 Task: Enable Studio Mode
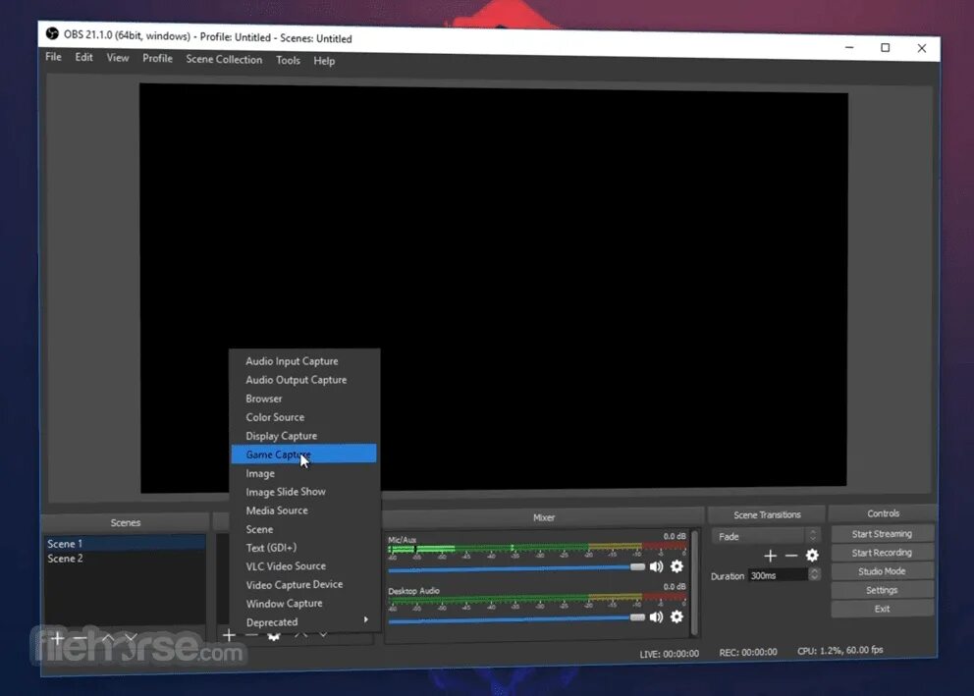pyautogui.click(x=882, y=571)
